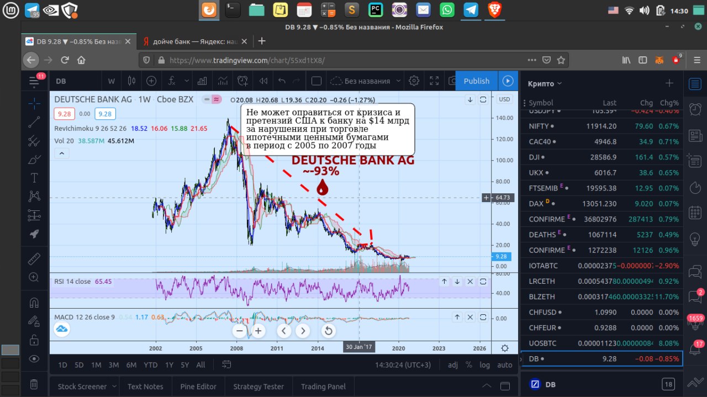The height and width of the screenshot is (397, 707).
Task: Open indicator templates dropdown arrow
Action: click(186, 81)
